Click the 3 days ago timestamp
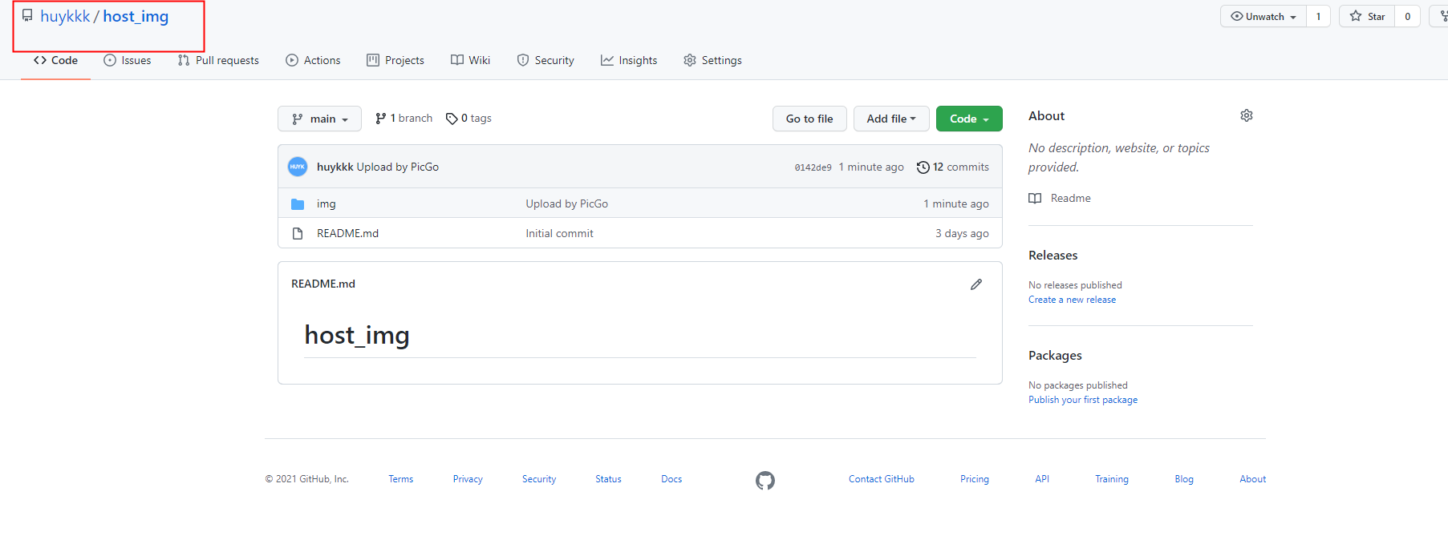 click(962, 233)
